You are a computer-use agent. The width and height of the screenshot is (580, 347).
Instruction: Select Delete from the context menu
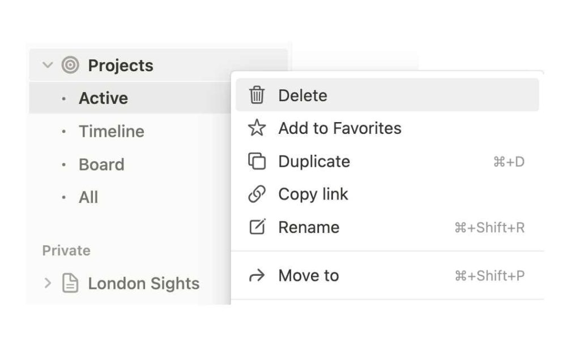click(x=302, y=96)
